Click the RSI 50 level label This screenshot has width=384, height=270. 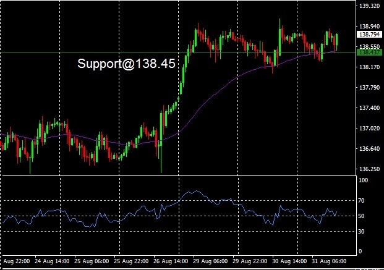[x=361, y=216]
